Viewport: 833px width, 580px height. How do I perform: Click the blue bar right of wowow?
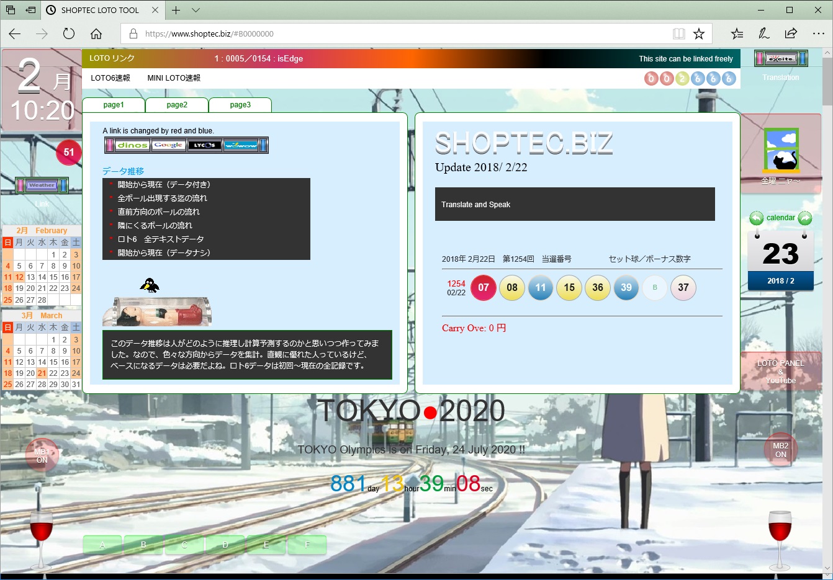coord(263,145)
